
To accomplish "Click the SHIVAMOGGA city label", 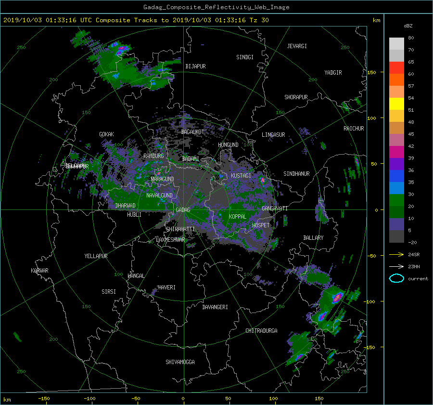I will tap(180, 362).
